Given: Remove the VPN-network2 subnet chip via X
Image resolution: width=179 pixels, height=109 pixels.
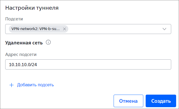Looking at the screenshot, I should click(x=65, y=29).
